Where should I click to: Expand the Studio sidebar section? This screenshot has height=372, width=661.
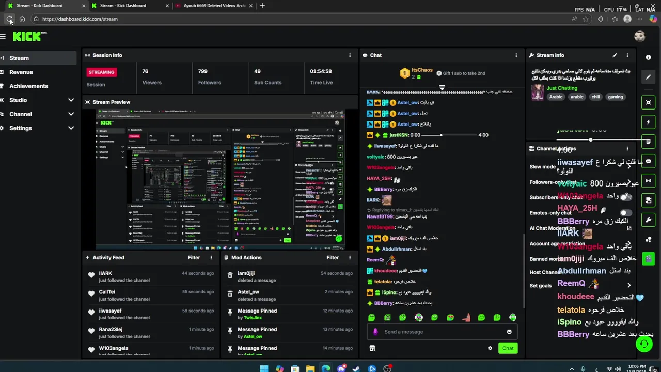click(71, 100)
